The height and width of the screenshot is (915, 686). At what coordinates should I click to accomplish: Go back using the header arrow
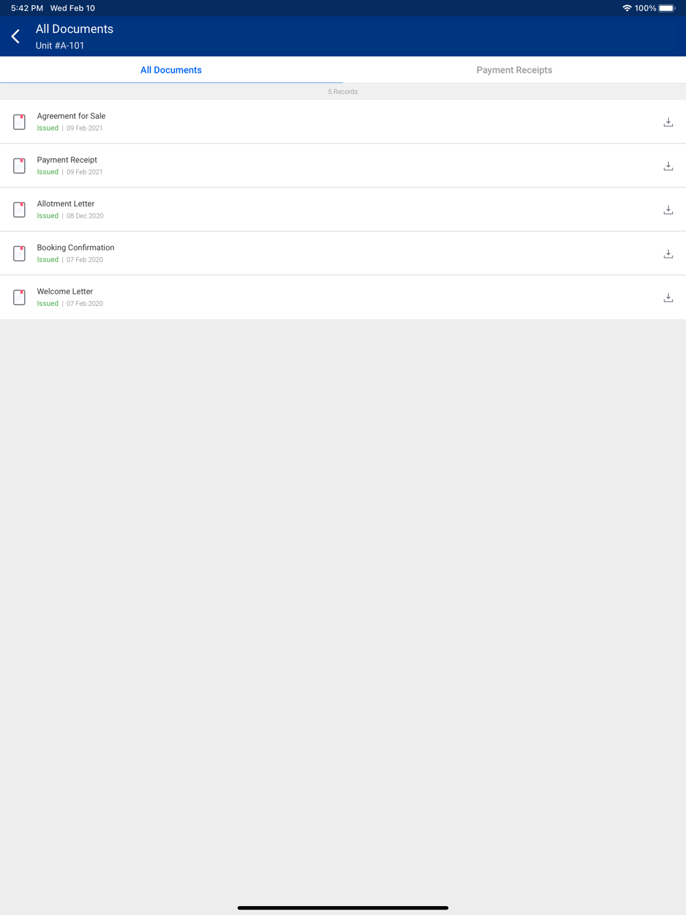(x=16, y=36)
